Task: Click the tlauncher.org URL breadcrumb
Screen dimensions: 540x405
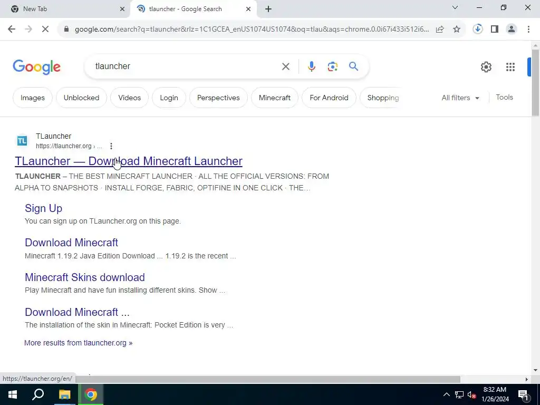Action: click(69, 146)
